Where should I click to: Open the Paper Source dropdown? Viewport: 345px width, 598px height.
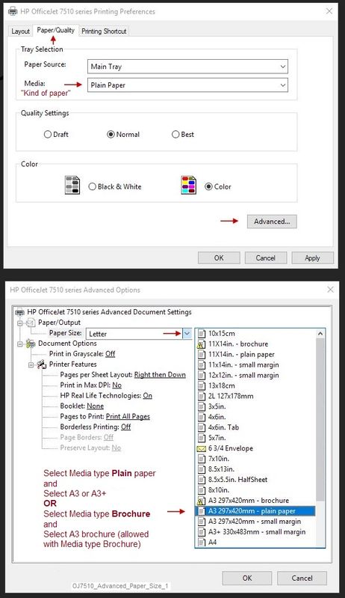tap(187, 67)
